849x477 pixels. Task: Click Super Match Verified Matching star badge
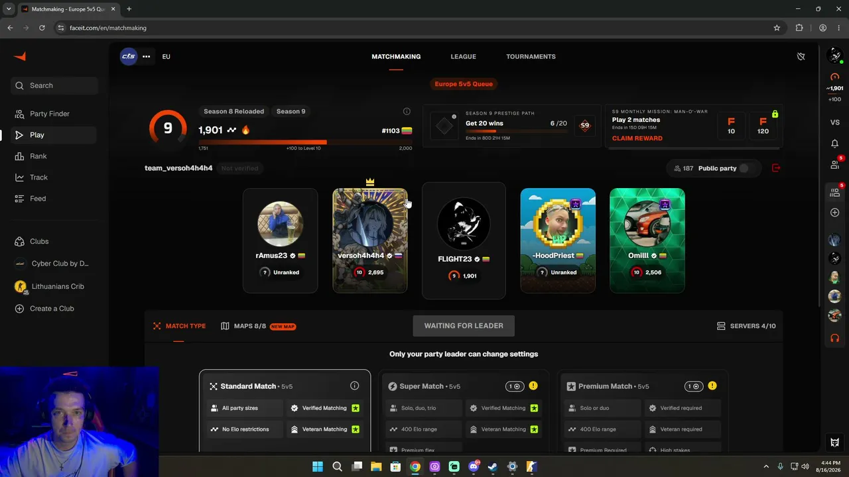pyautogui.click(x=535, y=408)
